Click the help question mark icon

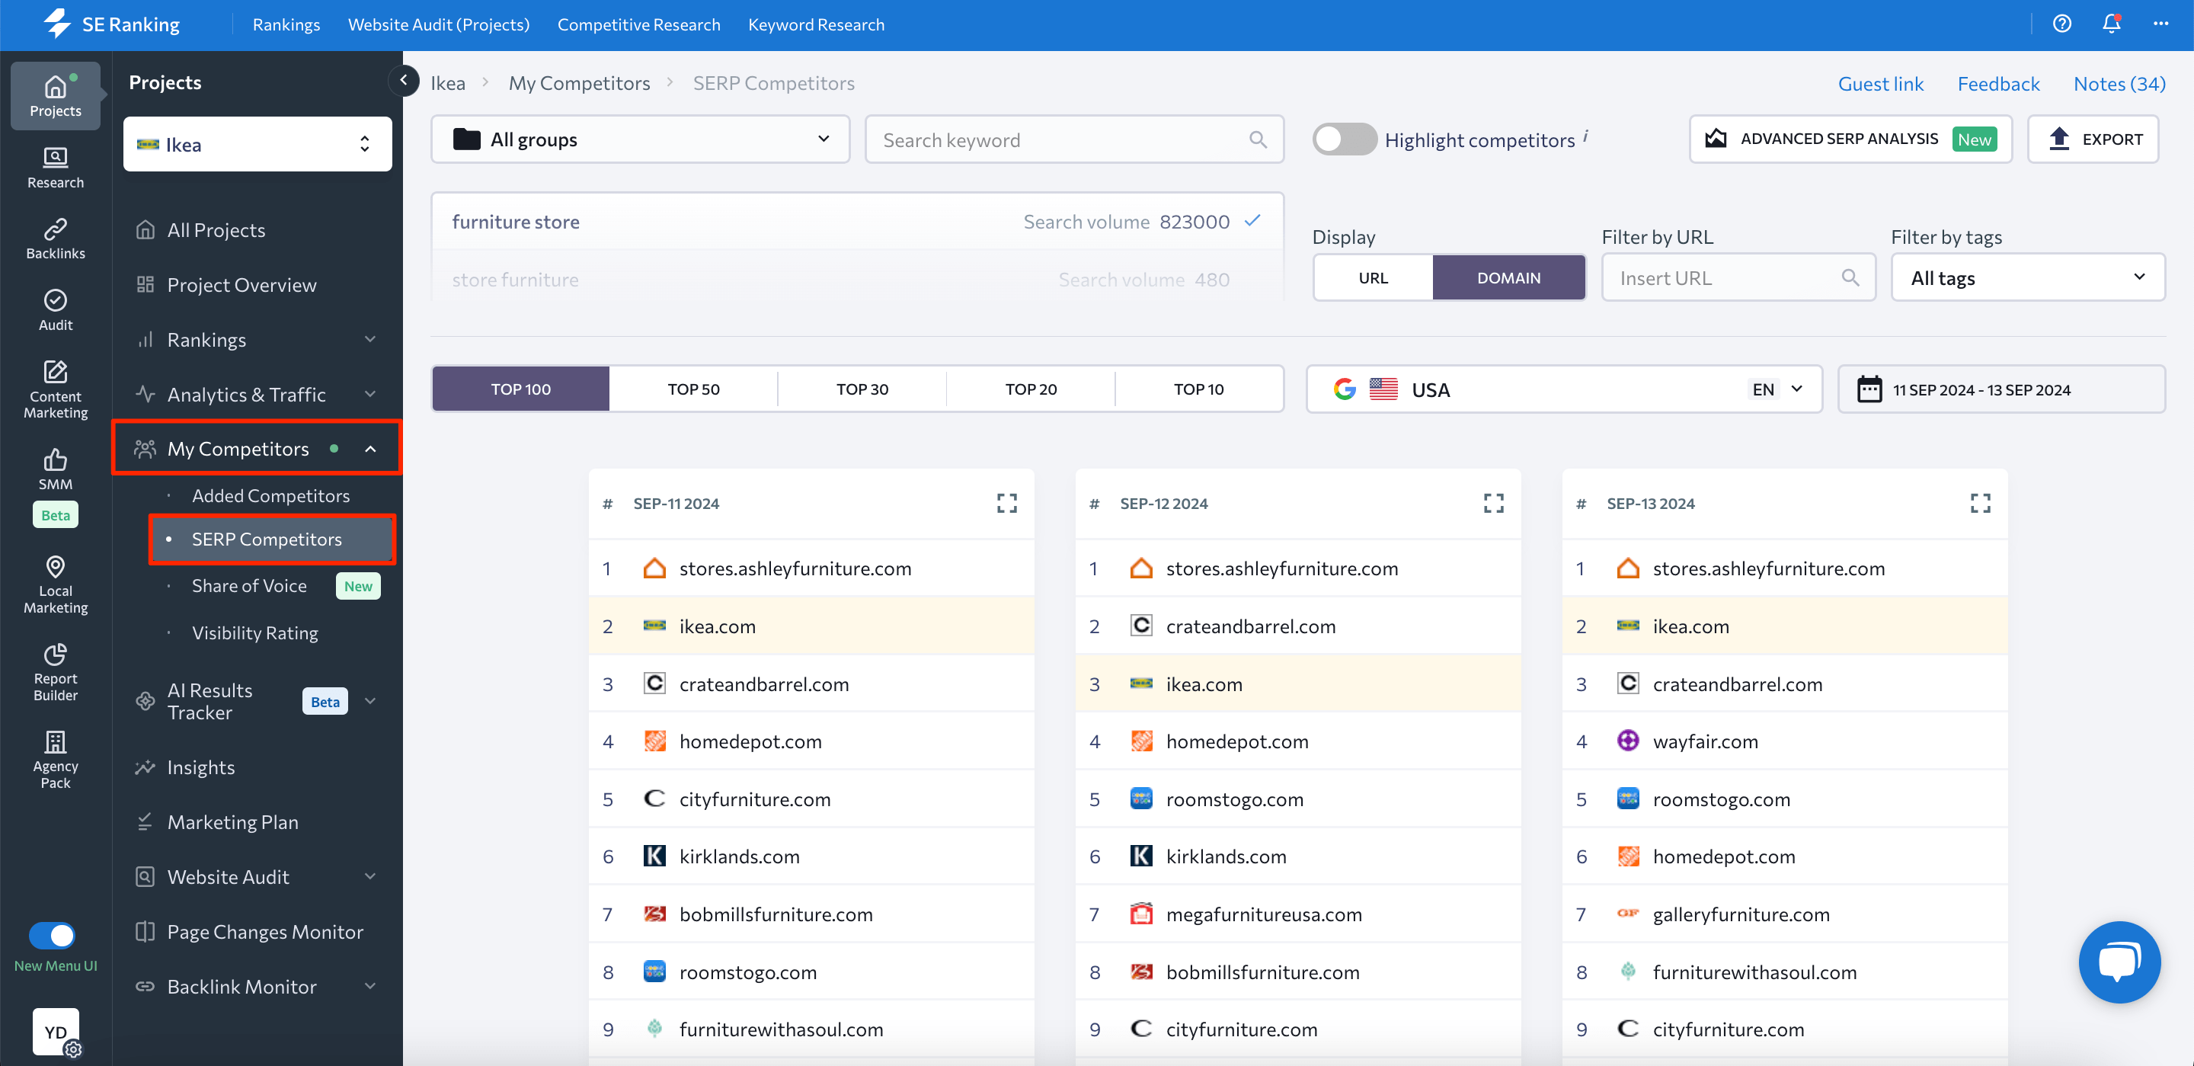click(x=2061, y=24)
